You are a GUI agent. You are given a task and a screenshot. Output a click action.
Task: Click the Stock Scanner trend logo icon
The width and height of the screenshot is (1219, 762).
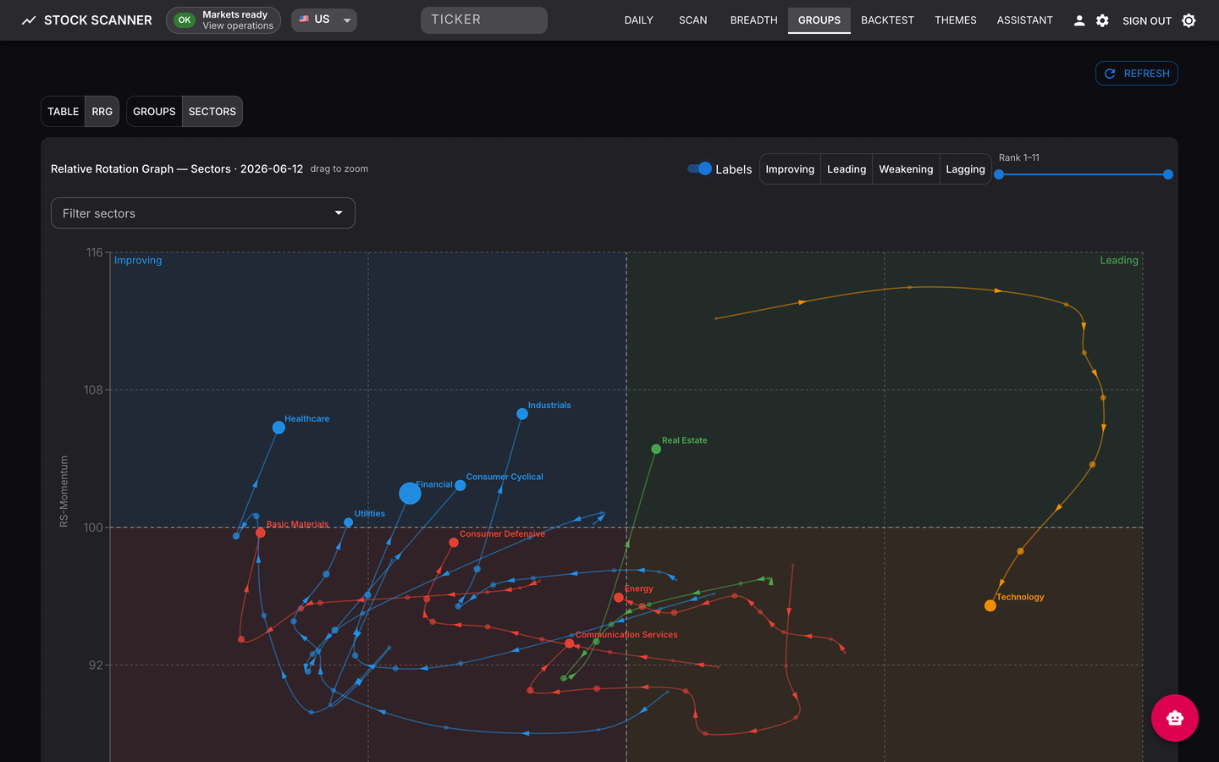click(29, 20)
